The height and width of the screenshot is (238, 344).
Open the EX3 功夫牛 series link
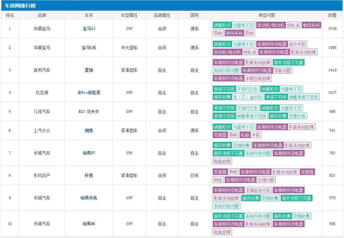point(89,111)
